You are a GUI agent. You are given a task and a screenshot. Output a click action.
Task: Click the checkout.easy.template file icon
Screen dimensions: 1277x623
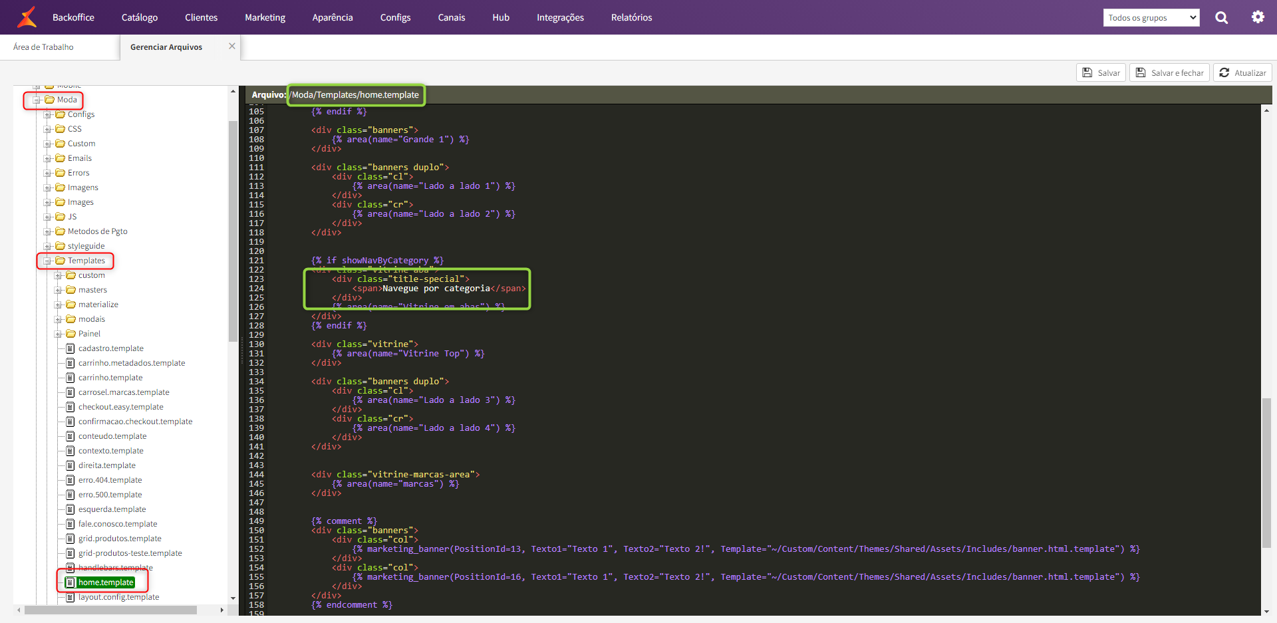pos(70,407)
